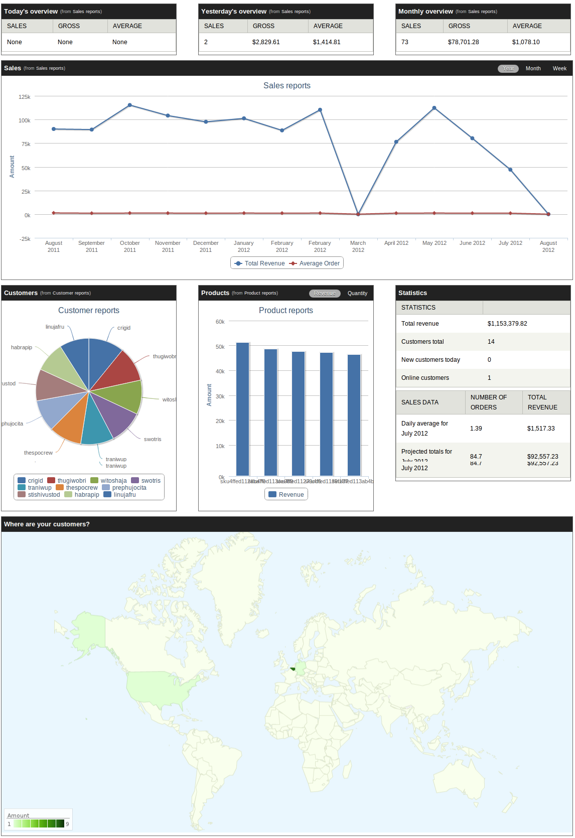Click crigid color swatch in customer legend
575x838 pixels.
pos(22,480)
